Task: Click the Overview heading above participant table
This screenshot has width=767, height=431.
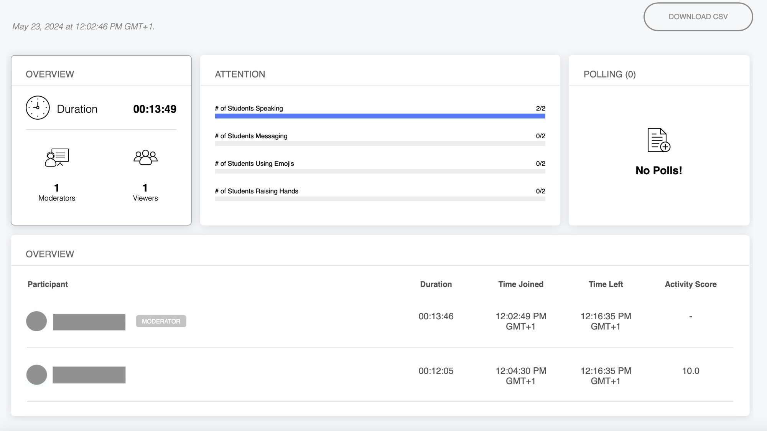Action: tap(50, 254)
